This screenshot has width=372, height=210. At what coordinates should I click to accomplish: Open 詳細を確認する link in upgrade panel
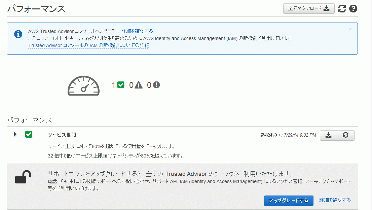pos(335,200)
